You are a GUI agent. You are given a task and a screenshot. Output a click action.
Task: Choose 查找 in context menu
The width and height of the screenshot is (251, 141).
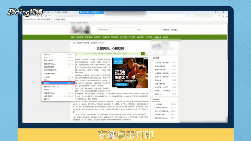click(x=58, y=80)
